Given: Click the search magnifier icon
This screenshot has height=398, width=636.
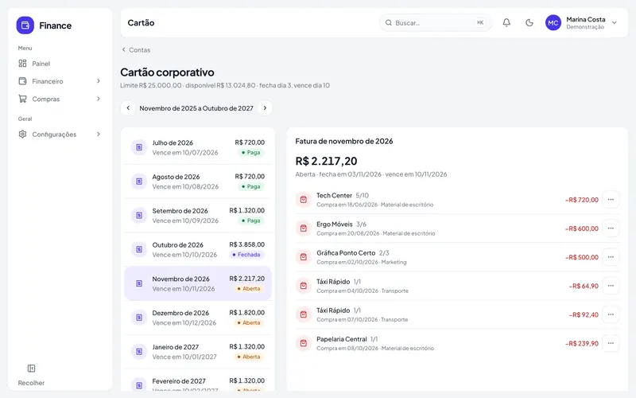Looking at the screenshot, I should pos(389,23).
